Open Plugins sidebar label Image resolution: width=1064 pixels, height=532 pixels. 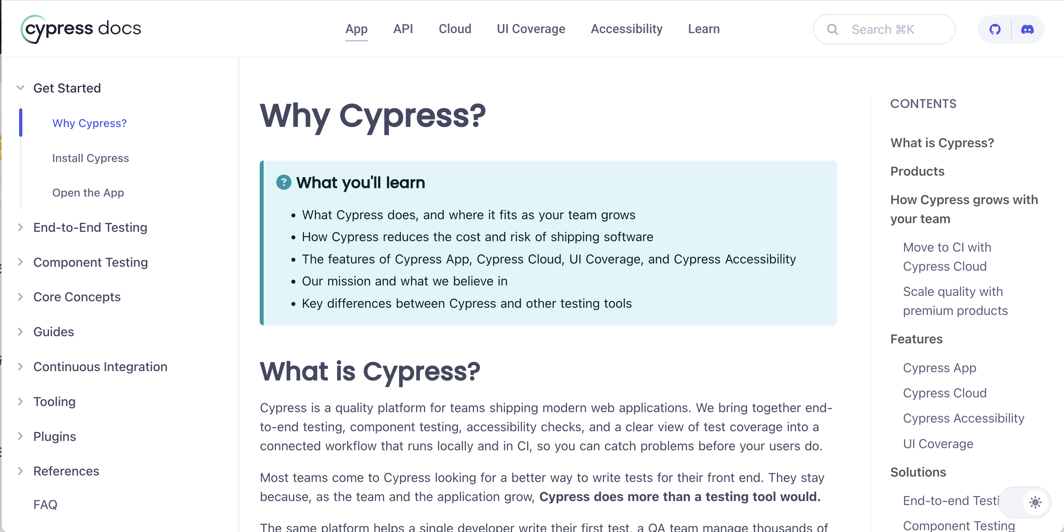tap(54, 436)
